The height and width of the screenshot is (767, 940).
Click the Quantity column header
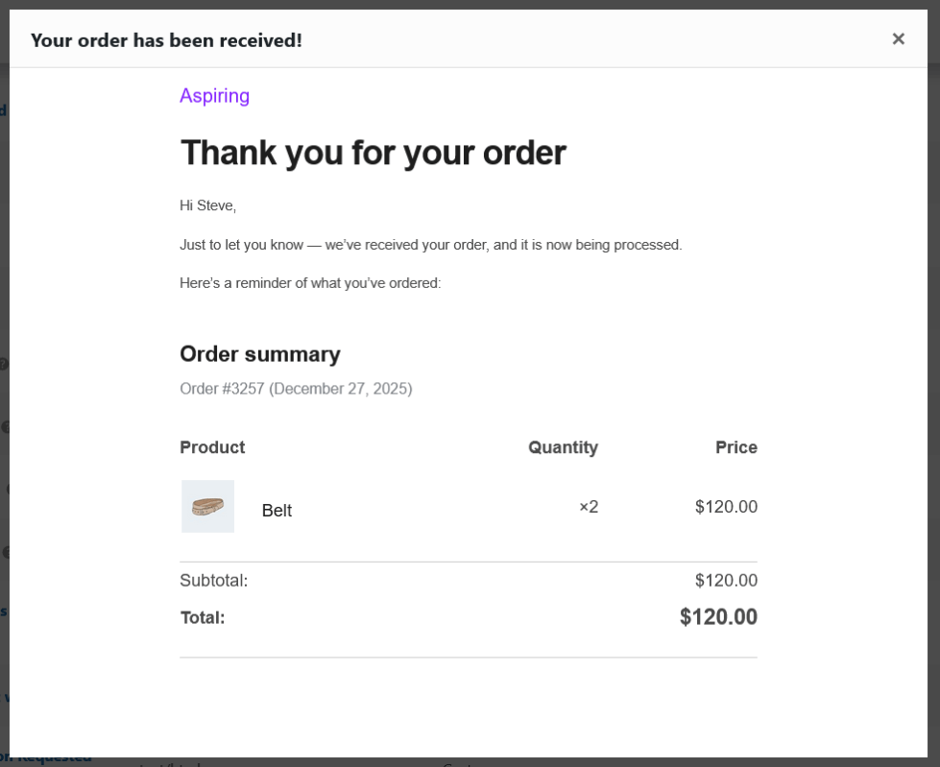click(x=563, y=447)
